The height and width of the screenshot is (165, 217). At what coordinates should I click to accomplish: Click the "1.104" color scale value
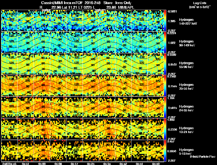click(171, 98)
